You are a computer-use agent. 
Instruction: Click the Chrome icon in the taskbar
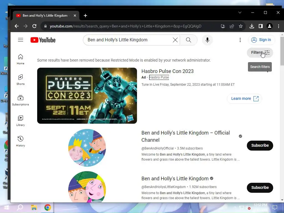(x=48, y=207)
